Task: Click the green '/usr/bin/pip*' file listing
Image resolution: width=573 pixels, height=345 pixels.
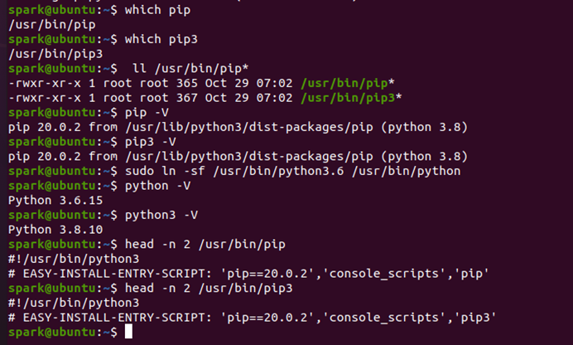Action: pos(348,84)
